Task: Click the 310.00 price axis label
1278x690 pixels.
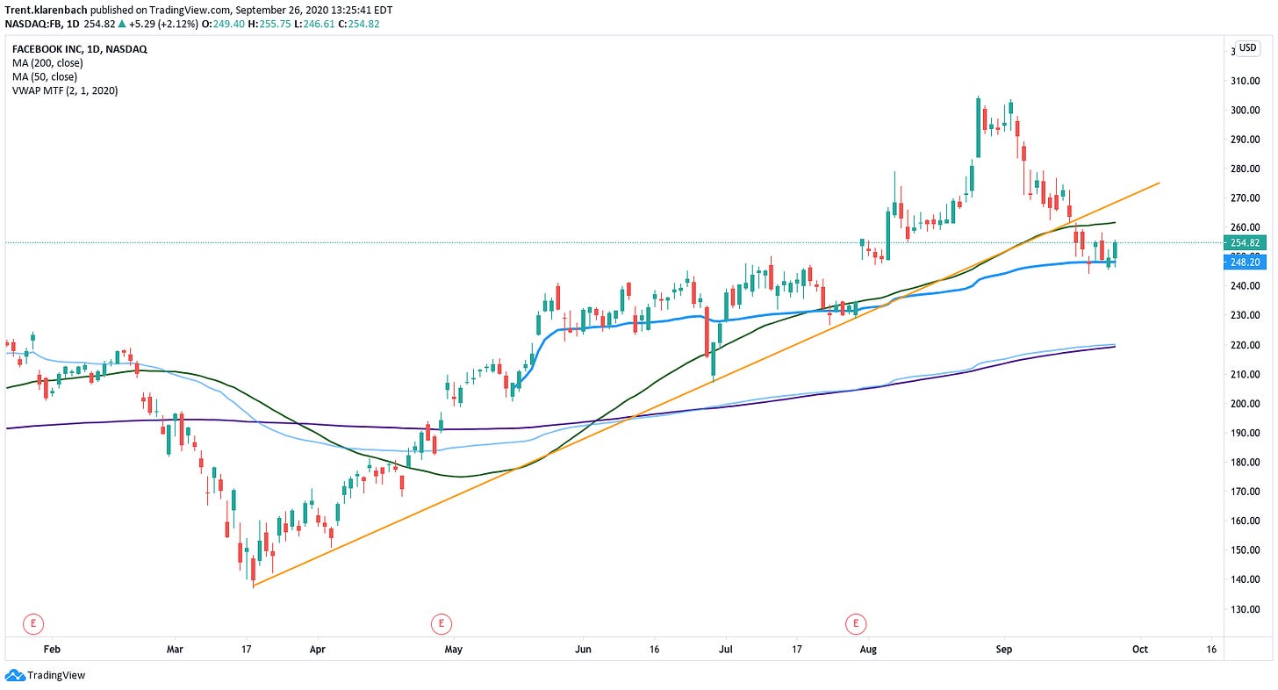Action: coord(1247,81)
